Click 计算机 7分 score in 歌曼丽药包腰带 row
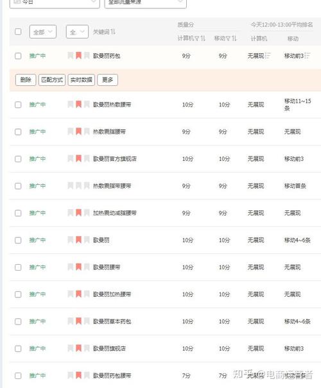The height and width of the screenshot is (388, 321). click(186, 376)
